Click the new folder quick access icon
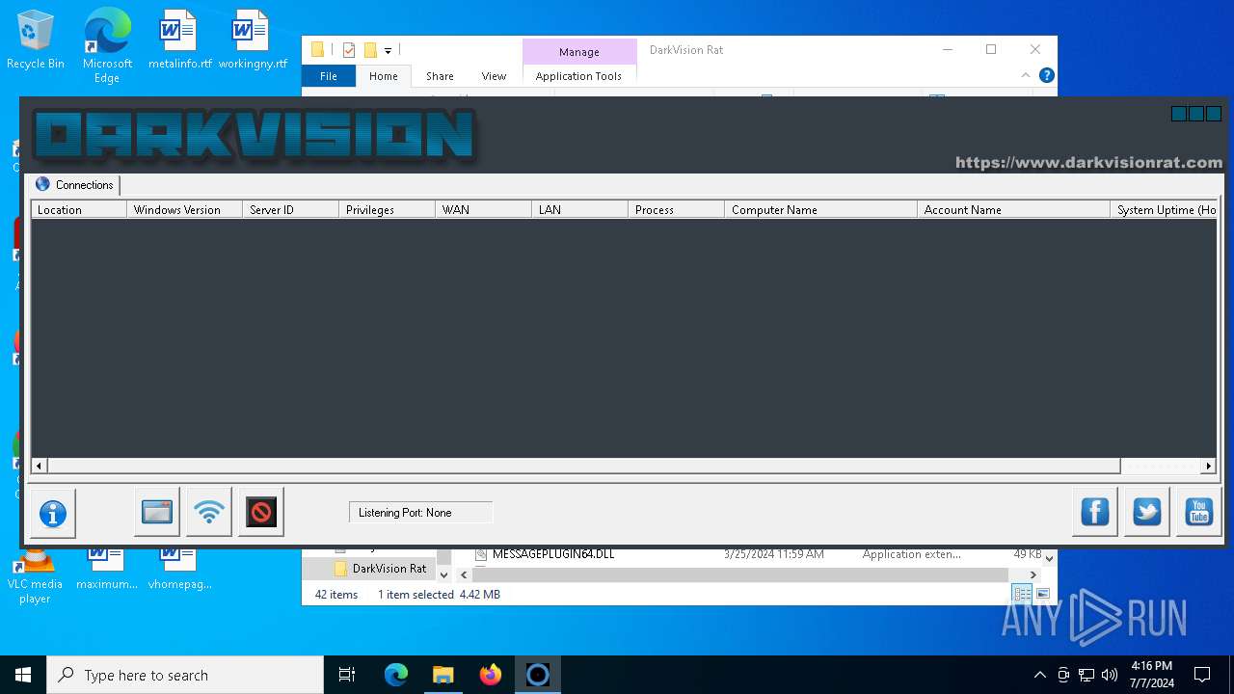This screenshot has width=1234, height=694. click(370, 50)
